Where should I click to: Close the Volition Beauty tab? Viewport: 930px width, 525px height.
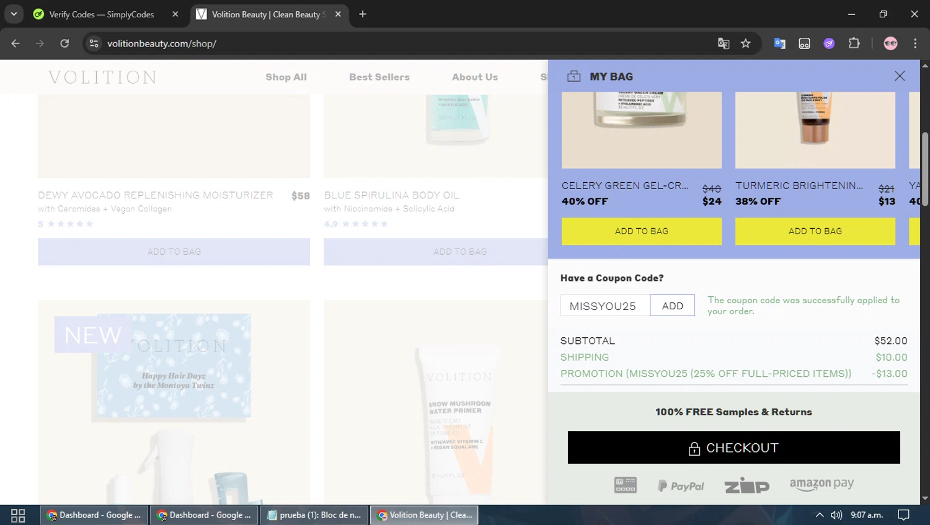[x=338, y=14]
